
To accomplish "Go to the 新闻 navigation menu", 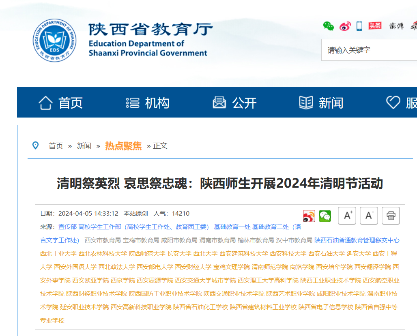I will pyautogui.click(x=321, y=103).
